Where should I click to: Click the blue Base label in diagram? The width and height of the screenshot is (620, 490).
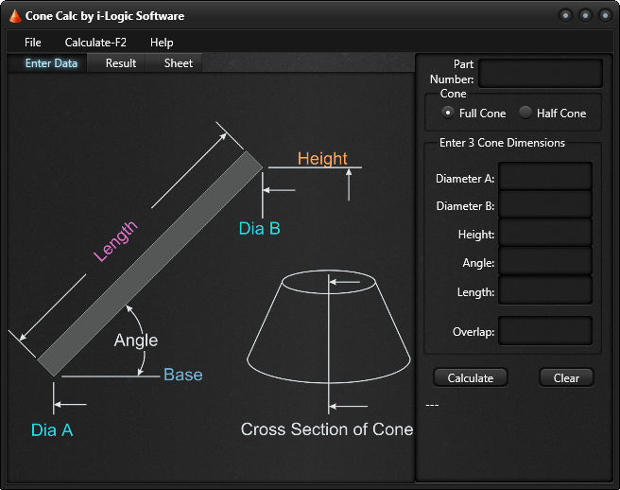coord(183,375)
